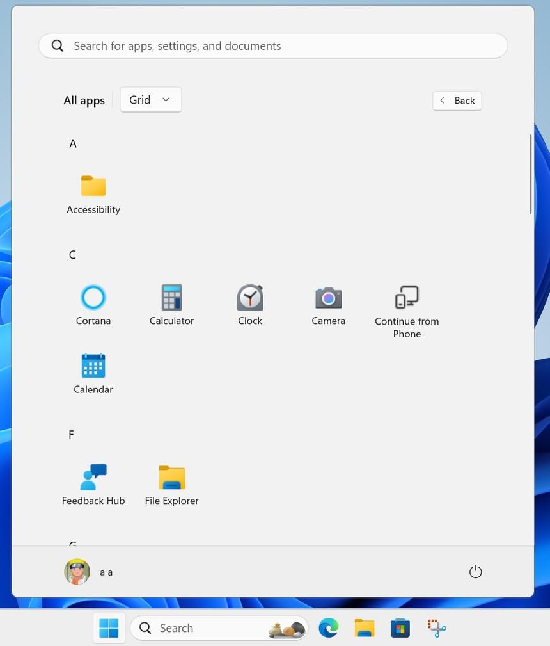Click the search input field at the top
Viewport: 550px width, 646px height.
pos(273,45)
